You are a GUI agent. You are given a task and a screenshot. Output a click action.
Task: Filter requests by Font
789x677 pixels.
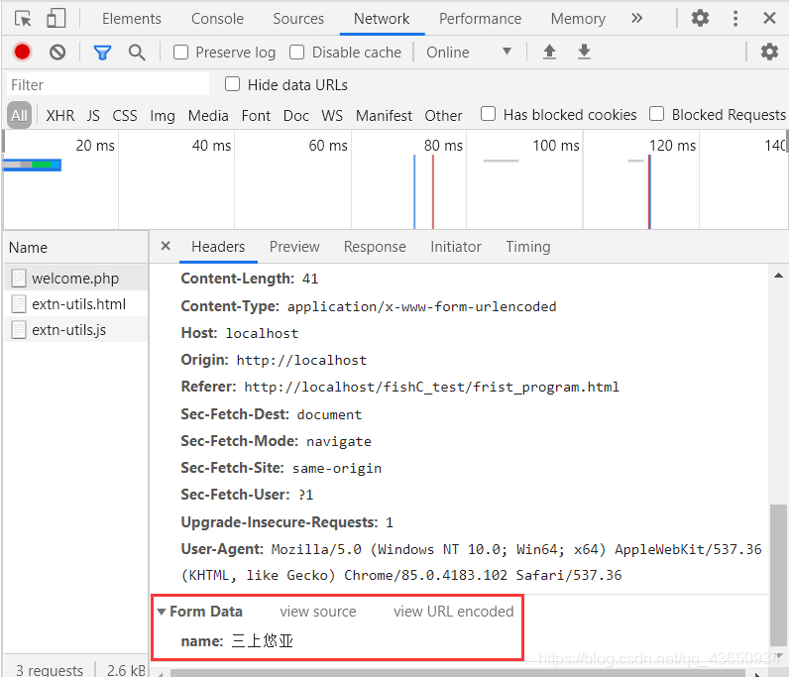256,115
